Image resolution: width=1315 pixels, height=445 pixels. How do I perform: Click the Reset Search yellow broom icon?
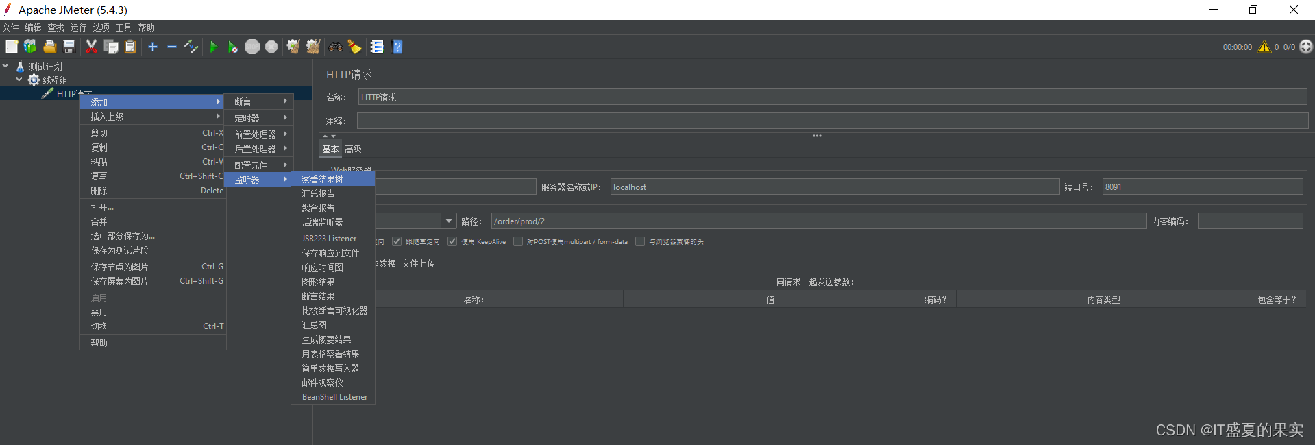pos(354,47)
